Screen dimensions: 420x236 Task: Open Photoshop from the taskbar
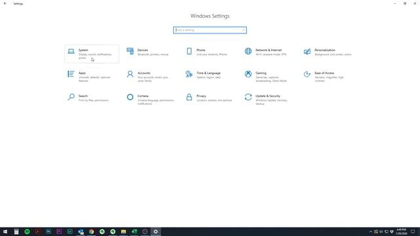49,231
